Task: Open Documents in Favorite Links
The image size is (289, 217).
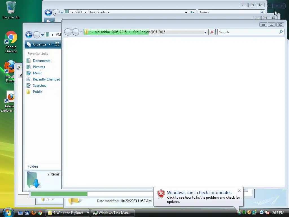Action: (41, 60)
